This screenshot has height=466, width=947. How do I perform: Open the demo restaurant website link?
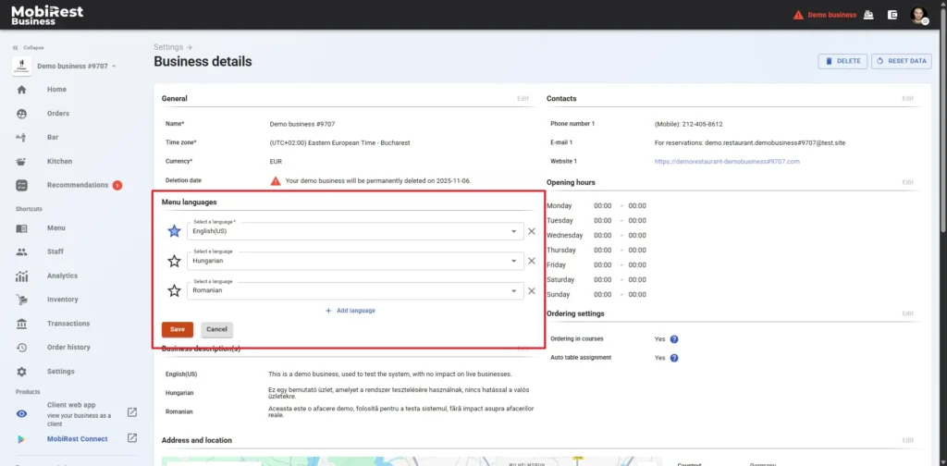[x=727, y=161]
